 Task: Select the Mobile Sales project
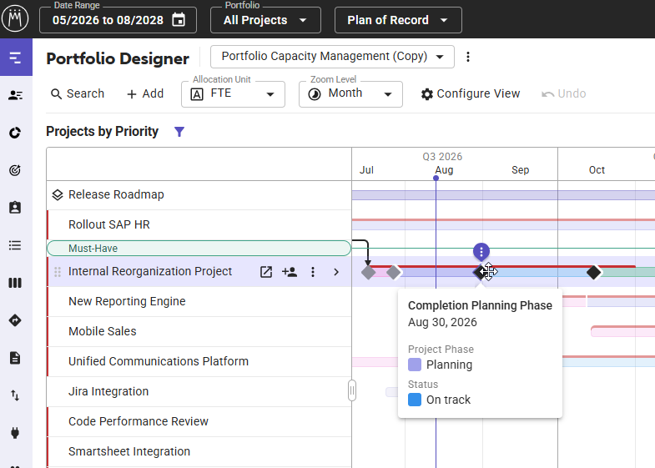(199, 331)
